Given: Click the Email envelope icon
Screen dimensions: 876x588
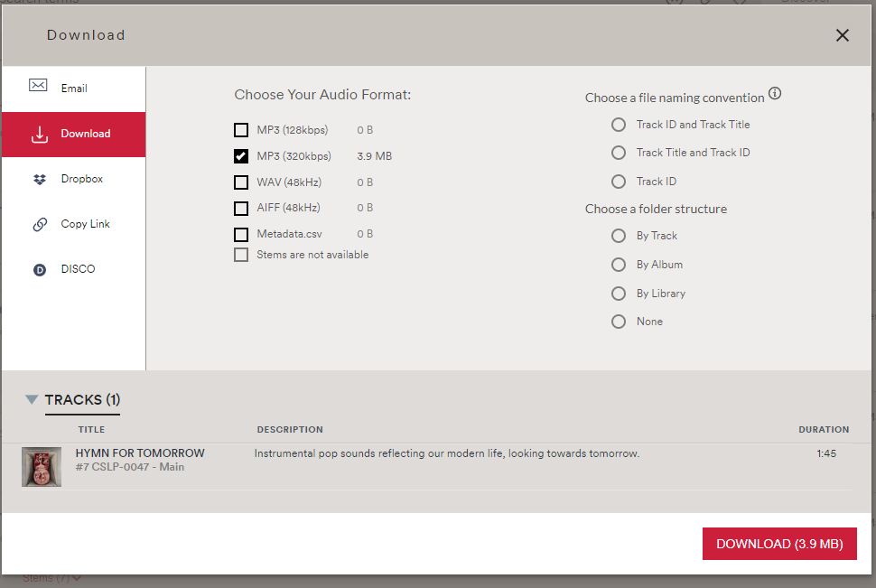Looking at the screenshot, I should 38,86.
